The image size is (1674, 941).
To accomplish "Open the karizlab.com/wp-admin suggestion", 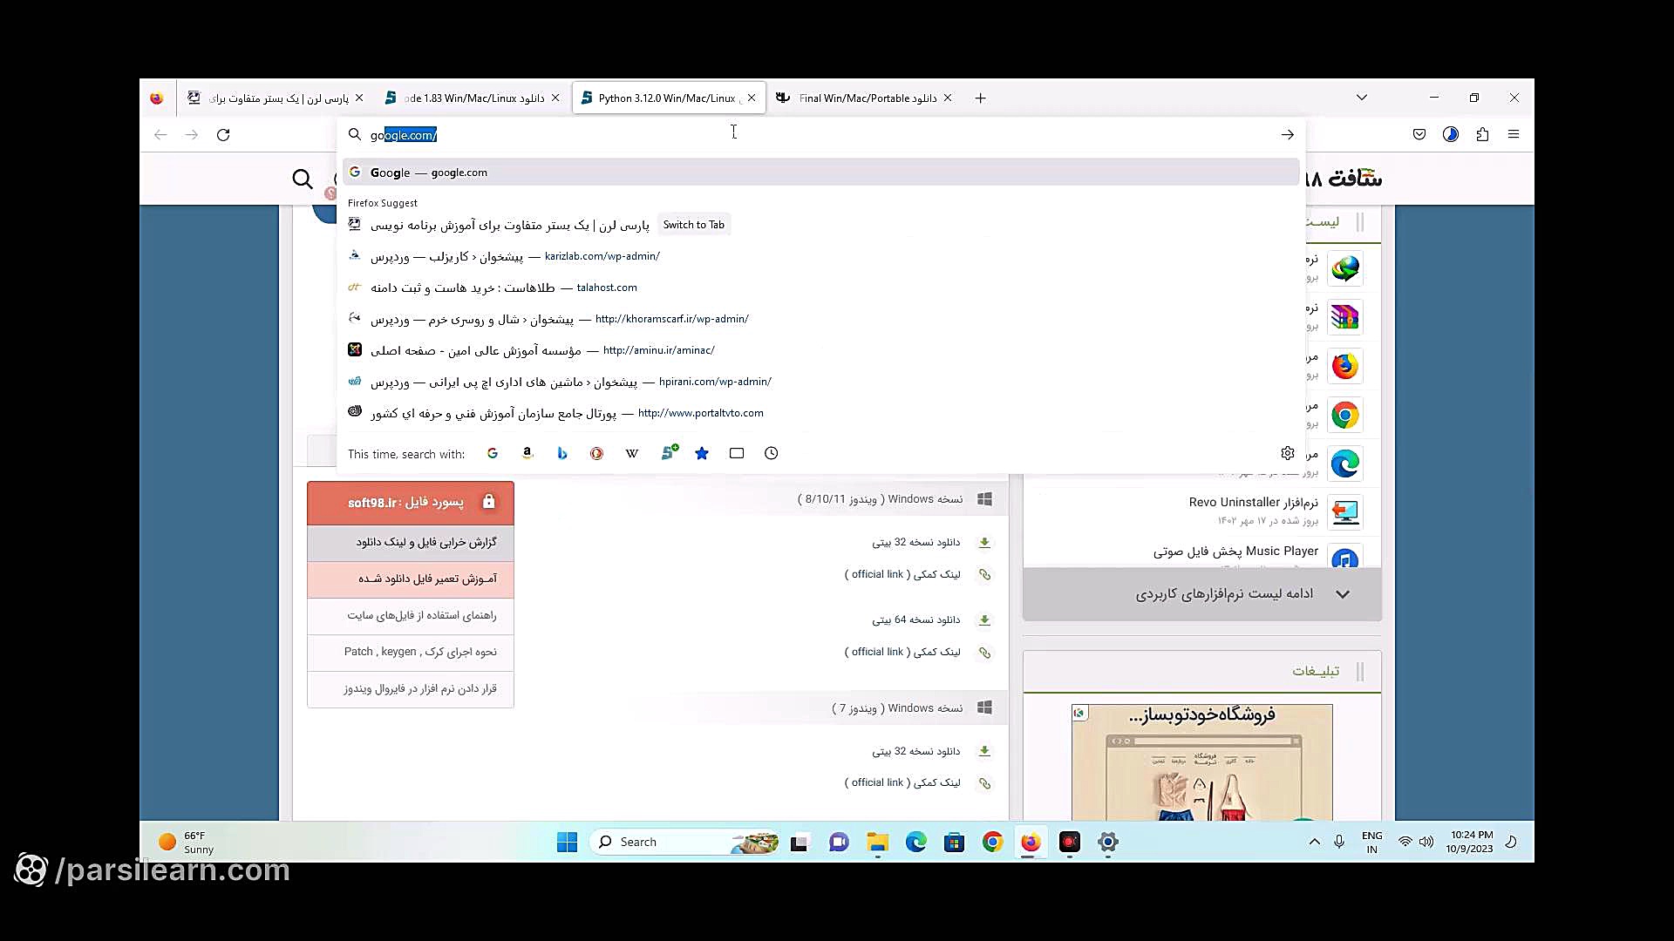I will point(820,256).
